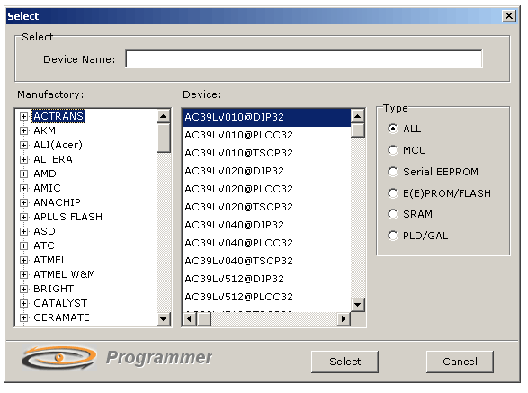528x393 pixels.
Task: Enable the PLD/GAL type filter
Action: 393,236
